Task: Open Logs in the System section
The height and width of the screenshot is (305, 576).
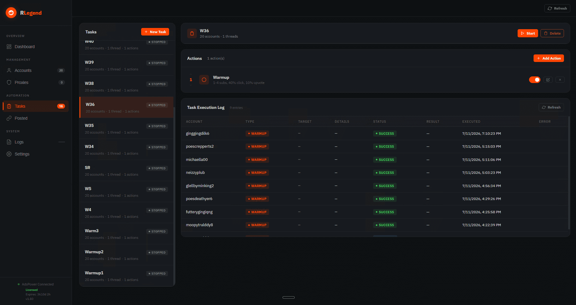Action: coord(36,142)
